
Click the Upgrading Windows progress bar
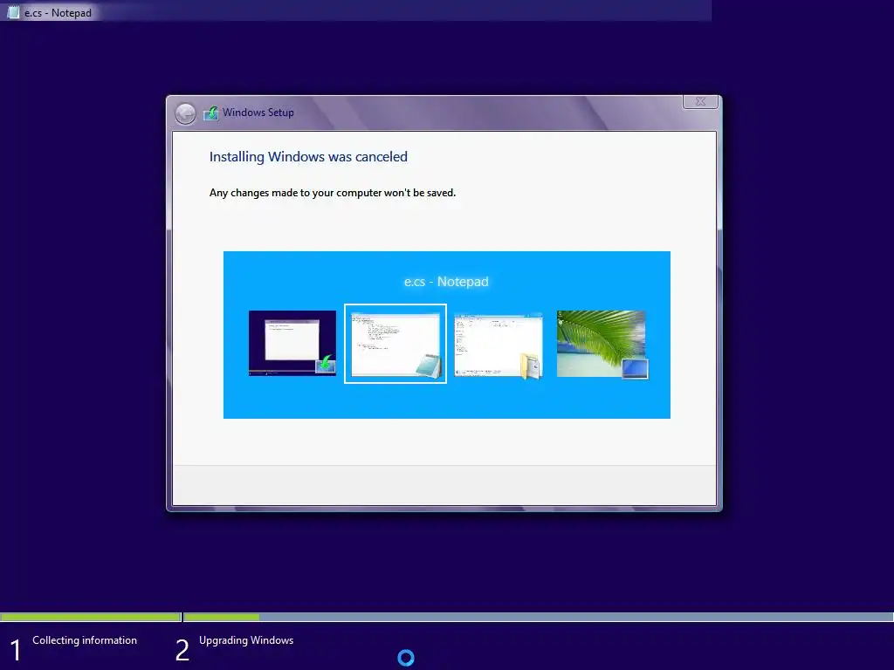click(x=538, y=617)
